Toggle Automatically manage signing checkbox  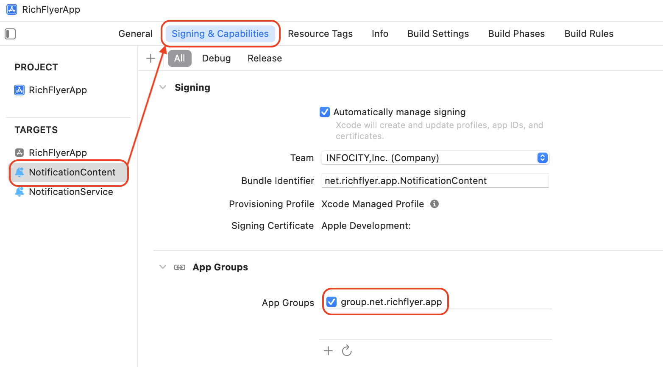point(325,112)
